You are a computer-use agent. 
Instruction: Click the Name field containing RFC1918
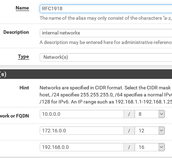pyautogui.click(x=106, y=9)
